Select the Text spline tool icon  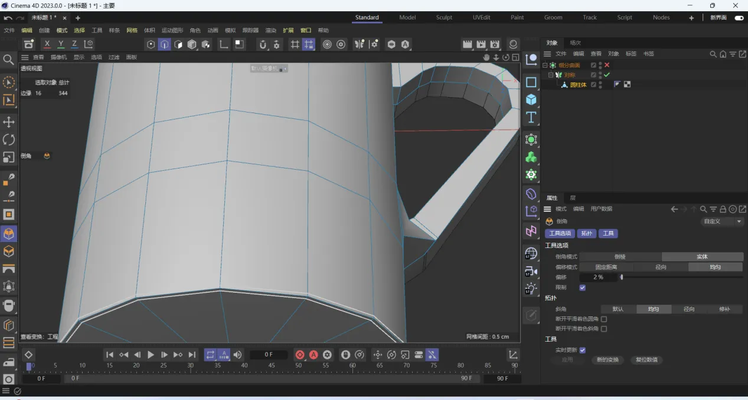click(531, 117)
